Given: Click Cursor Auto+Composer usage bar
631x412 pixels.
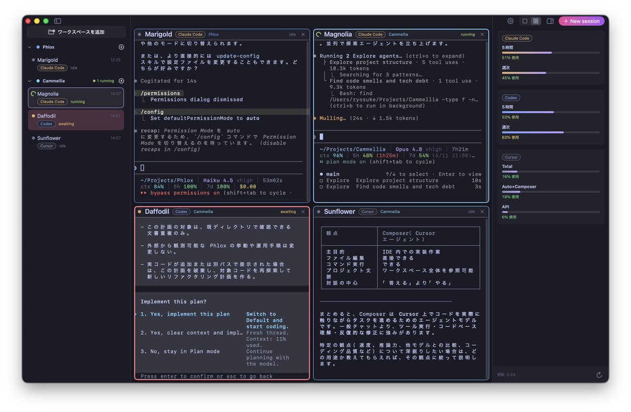Looking at the screenshot, I should [551, 192].
